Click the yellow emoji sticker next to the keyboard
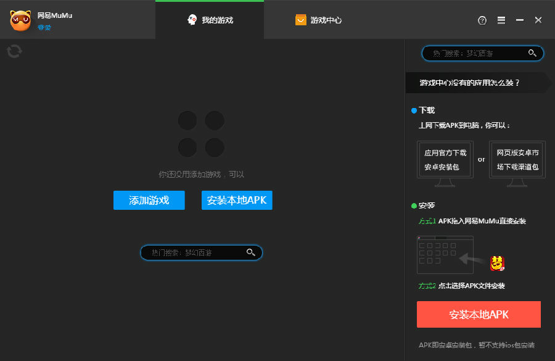The width and height of the screenshot is (555, 361). (x=497, y=262)
